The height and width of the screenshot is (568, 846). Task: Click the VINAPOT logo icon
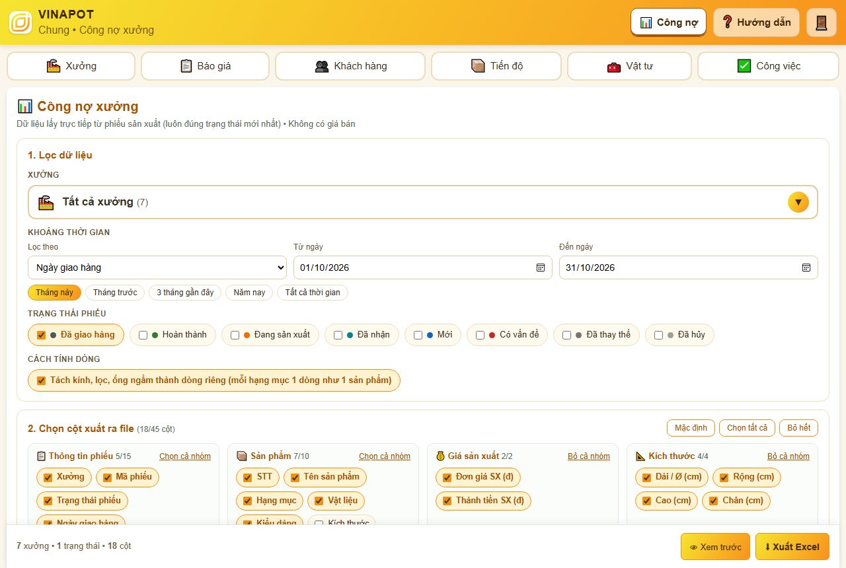click(20, 22)
